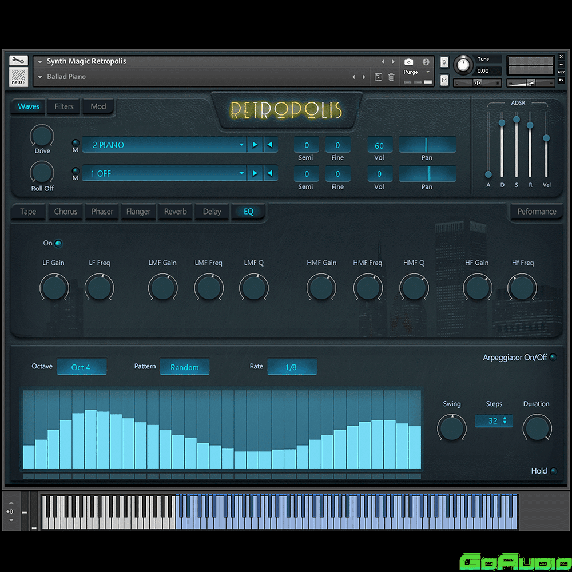572x572 pixels.
Task: Delete snapshot with the trash icon
Action: coord(391,77)
